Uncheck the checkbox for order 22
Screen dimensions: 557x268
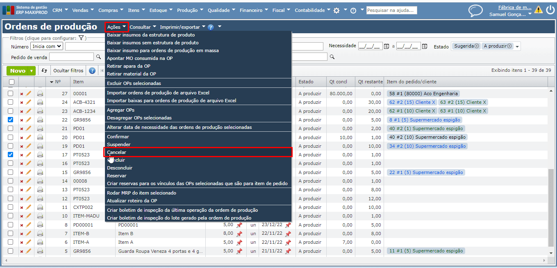(x=11, y=120)
